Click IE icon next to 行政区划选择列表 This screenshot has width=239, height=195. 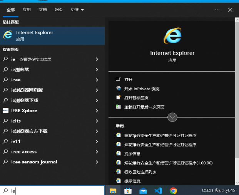[118, 171]
